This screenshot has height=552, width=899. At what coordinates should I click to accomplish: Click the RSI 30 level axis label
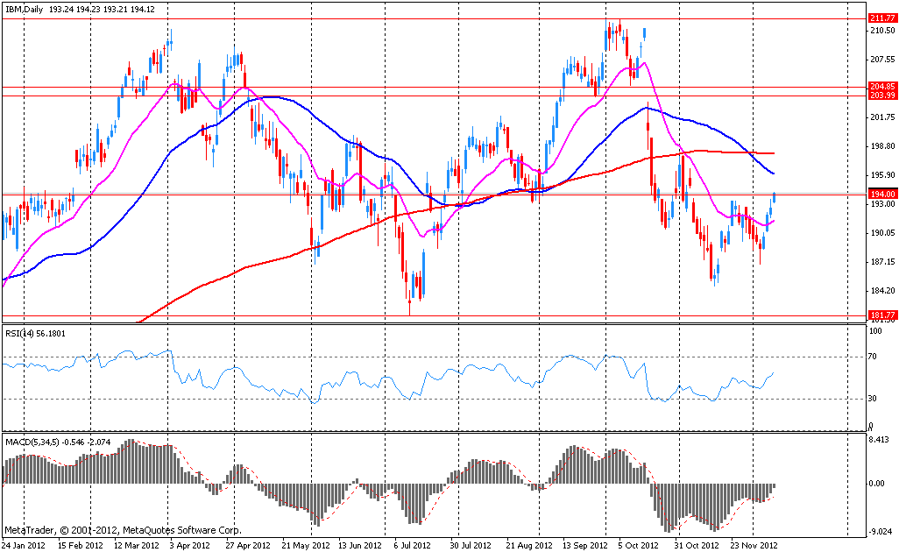874,399
